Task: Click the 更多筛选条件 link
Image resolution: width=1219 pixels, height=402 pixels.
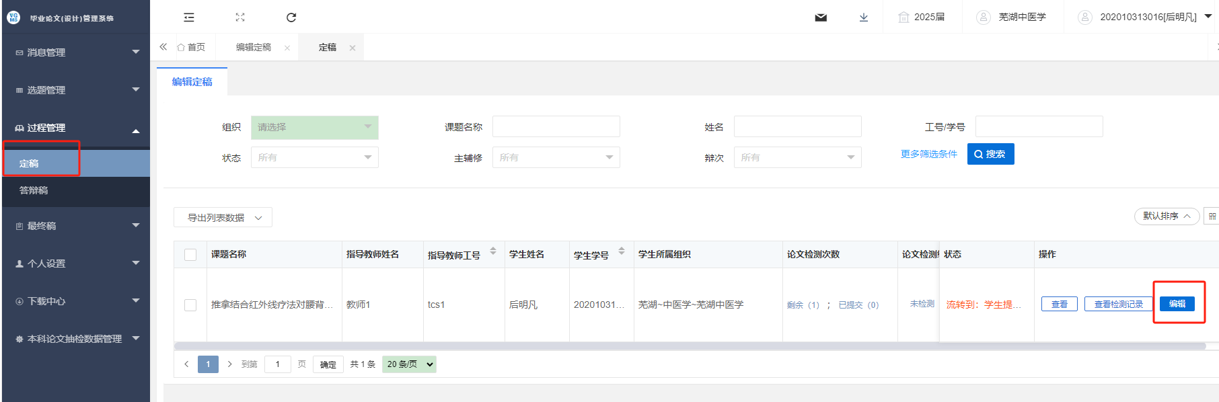Action: 928,154
